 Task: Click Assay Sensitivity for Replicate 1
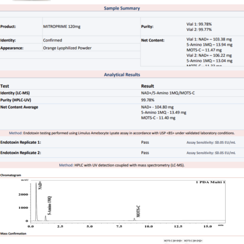211,143
